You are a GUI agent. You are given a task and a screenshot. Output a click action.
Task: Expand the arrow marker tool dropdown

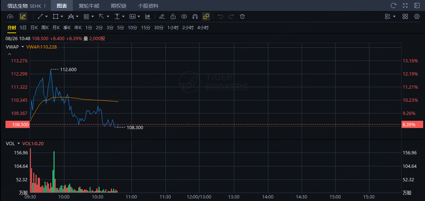pyautogui.click(x=108, y=17)
